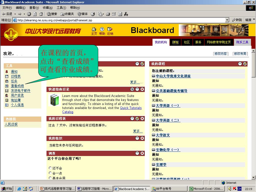Switch to the 网络教育学院主页 tab
The image size is (256, 192).
pyautogui.click(x=219, y=42)
